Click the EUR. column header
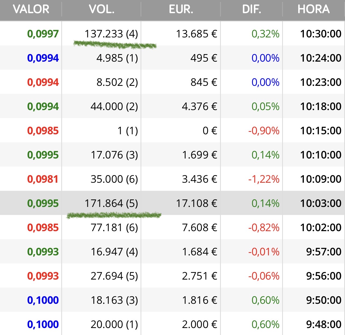The image size is (345, 335). 181,9
